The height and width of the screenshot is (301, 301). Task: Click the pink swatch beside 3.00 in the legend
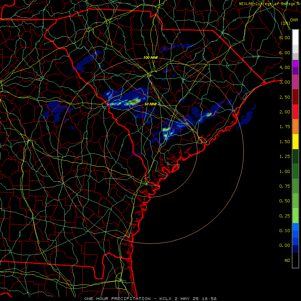click(x=295, y=82)
